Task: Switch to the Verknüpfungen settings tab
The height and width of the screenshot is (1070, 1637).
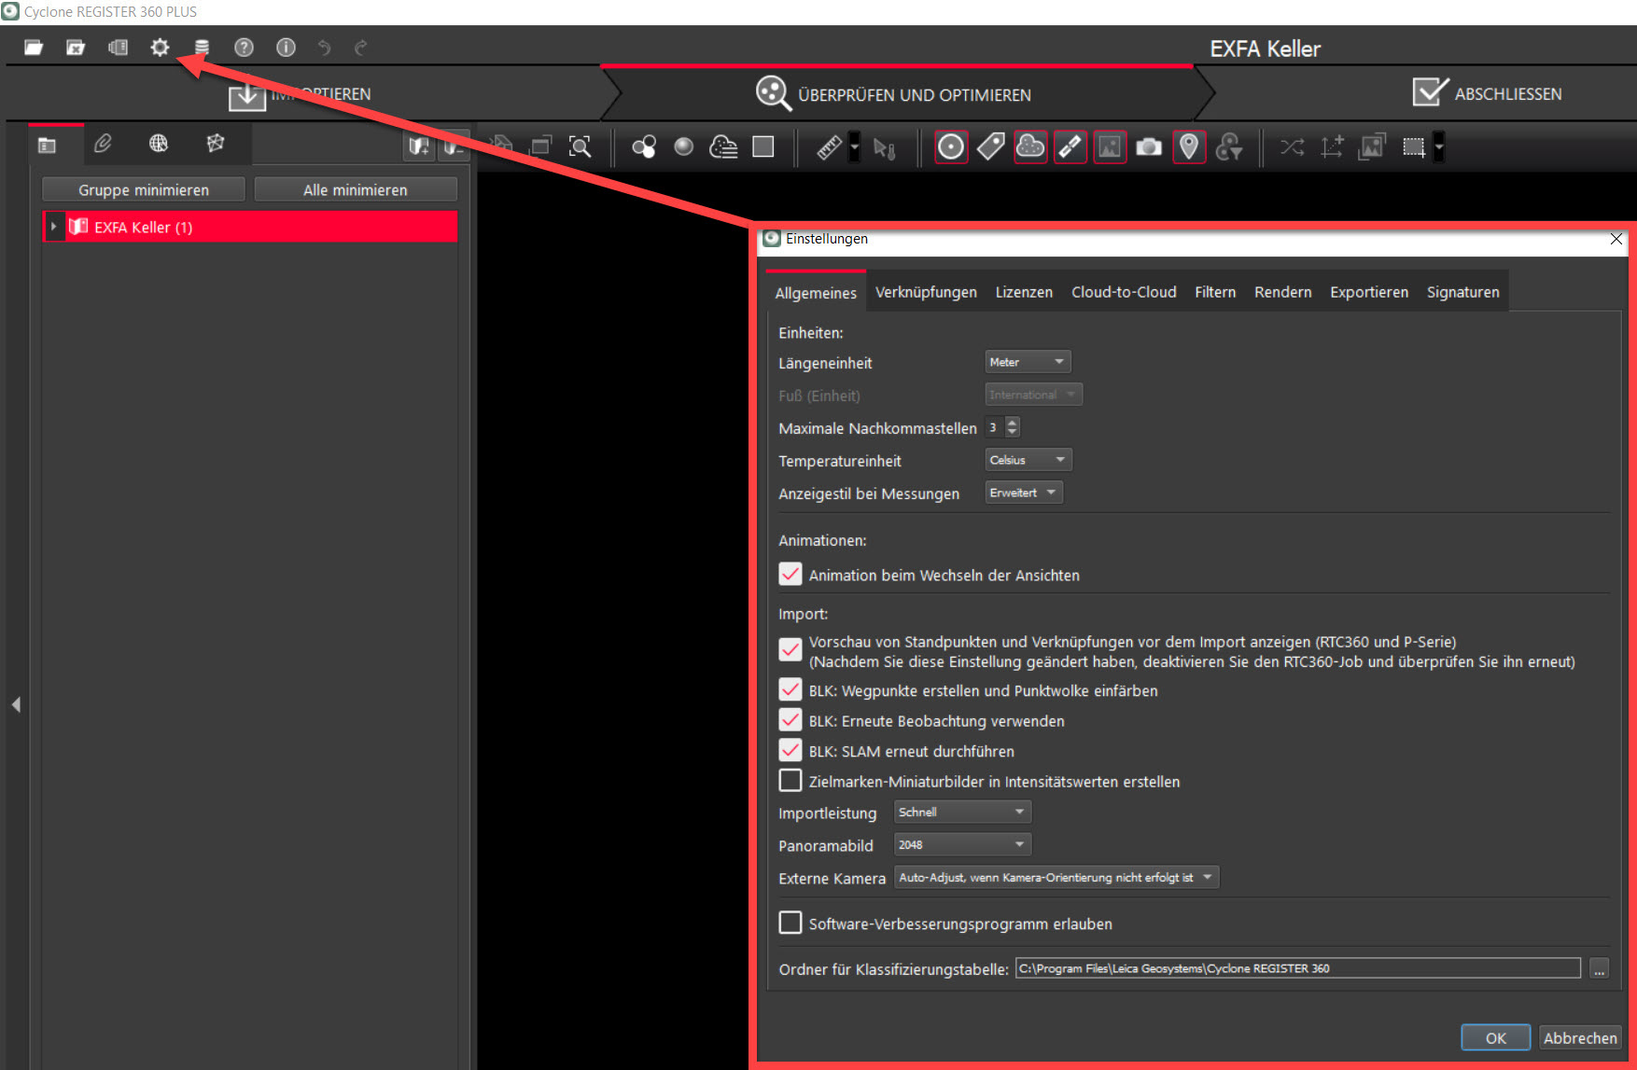Action: (x=926, y=292)
